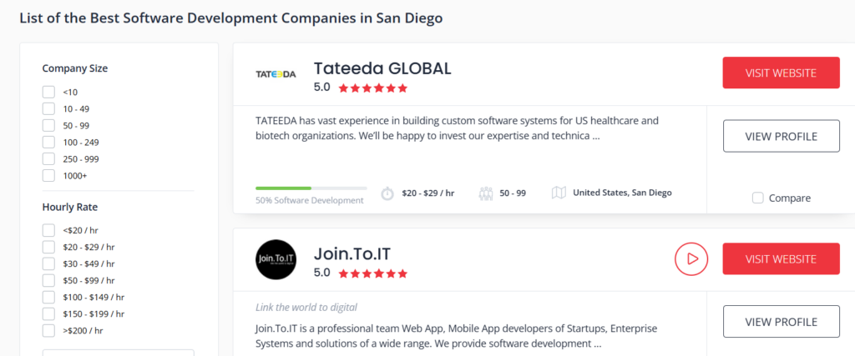Open the Tateeda GLOBAL company title link
The height and width of the screenshot is (356, 855).
click(x=382, y=68)
